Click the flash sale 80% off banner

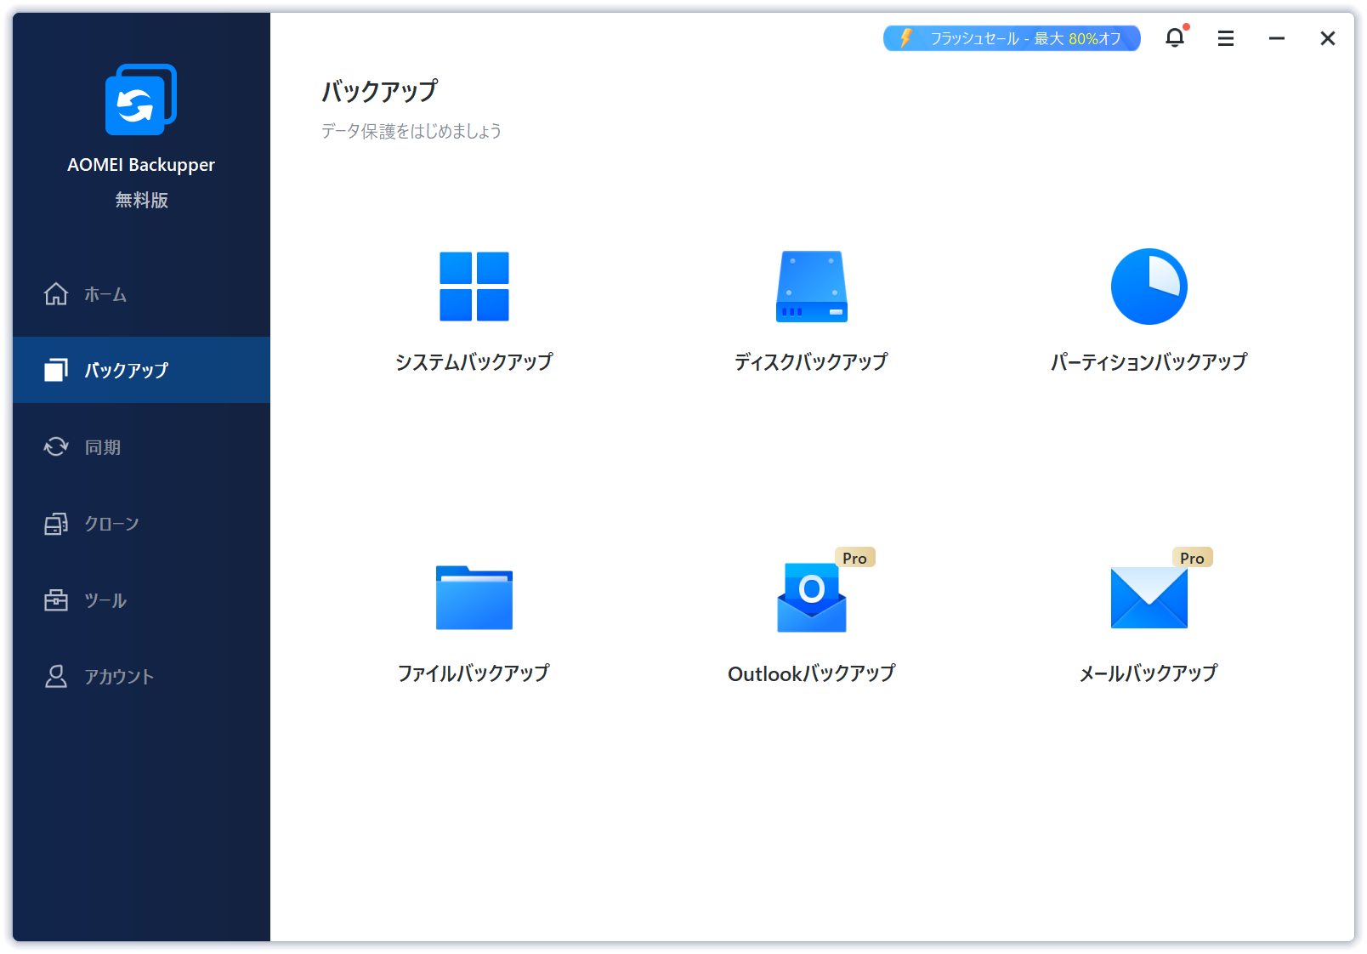pyautogui.click(x=1012, y=38)
